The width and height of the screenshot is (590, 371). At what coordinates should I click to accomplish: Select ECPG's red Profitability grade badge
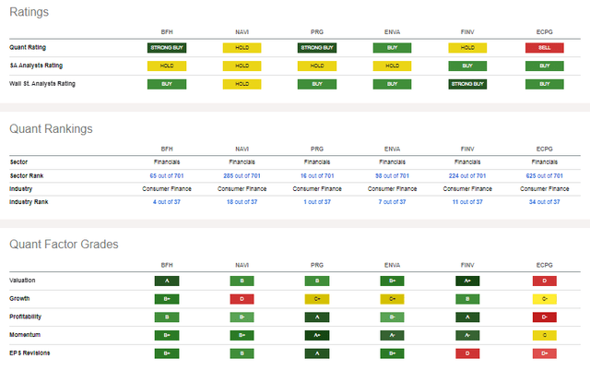[545, 317]
